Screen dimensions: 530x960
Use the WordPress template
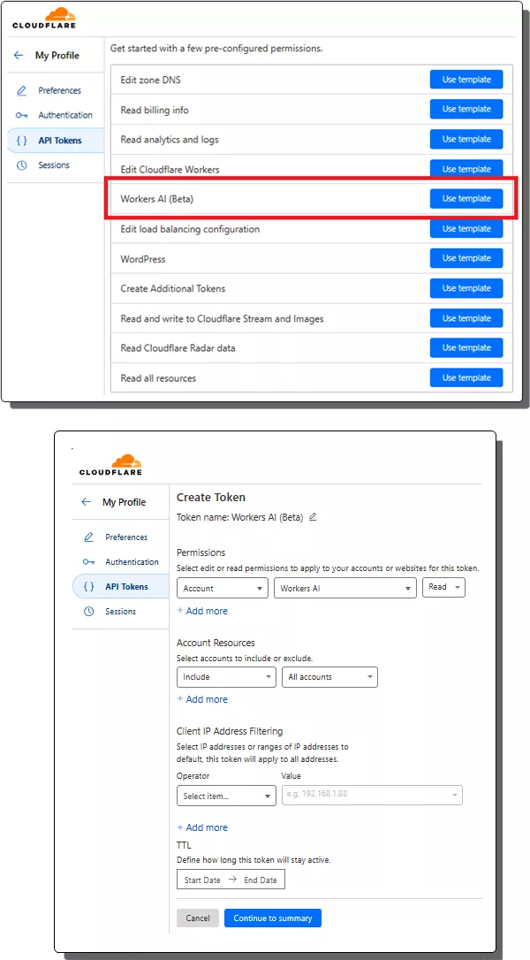pos(466,258)
